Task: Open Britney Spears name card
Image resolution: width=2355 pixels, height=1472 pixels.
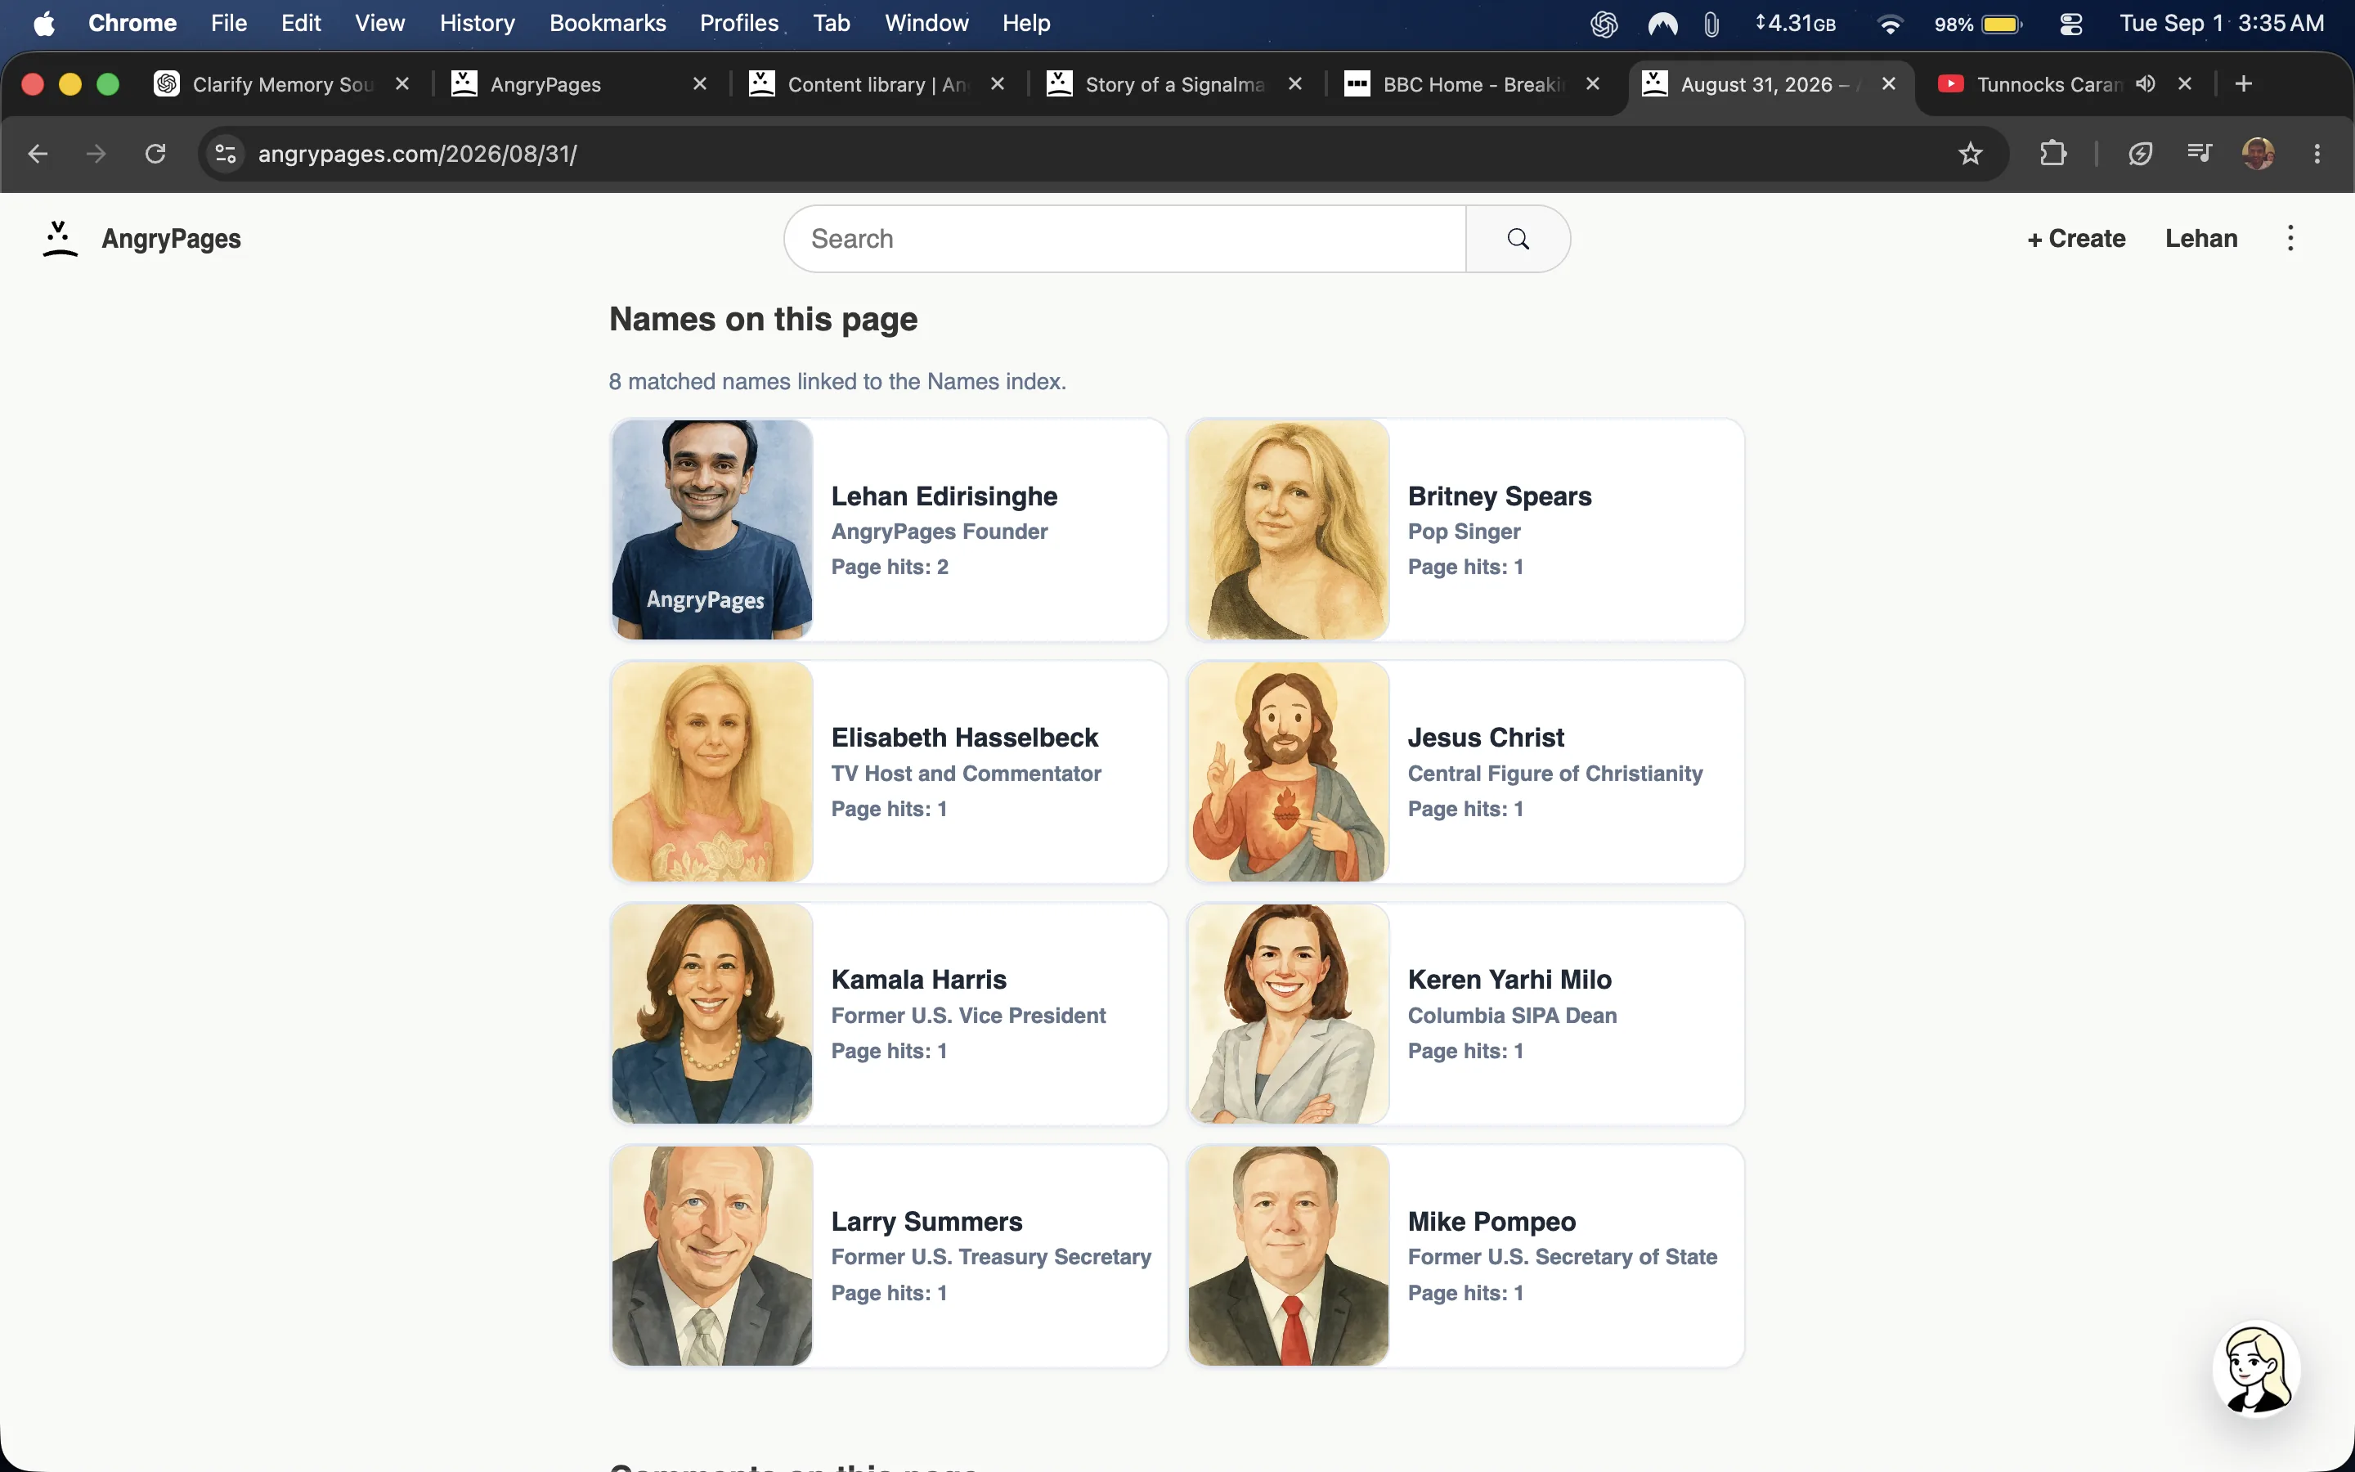Action: (x=1465, y=530)
